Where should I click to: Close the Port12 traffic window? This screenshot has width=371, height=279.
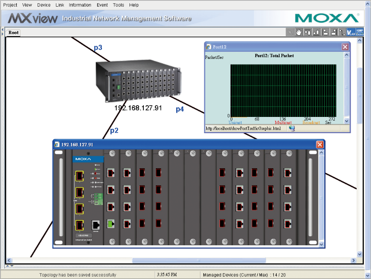coord(345,47)
